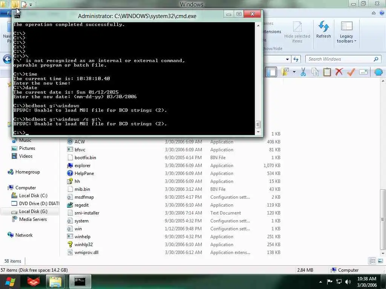This screenshot has width=386, height=289.
Task: Click the properties quick access toolbar icon
Action: 24,5
